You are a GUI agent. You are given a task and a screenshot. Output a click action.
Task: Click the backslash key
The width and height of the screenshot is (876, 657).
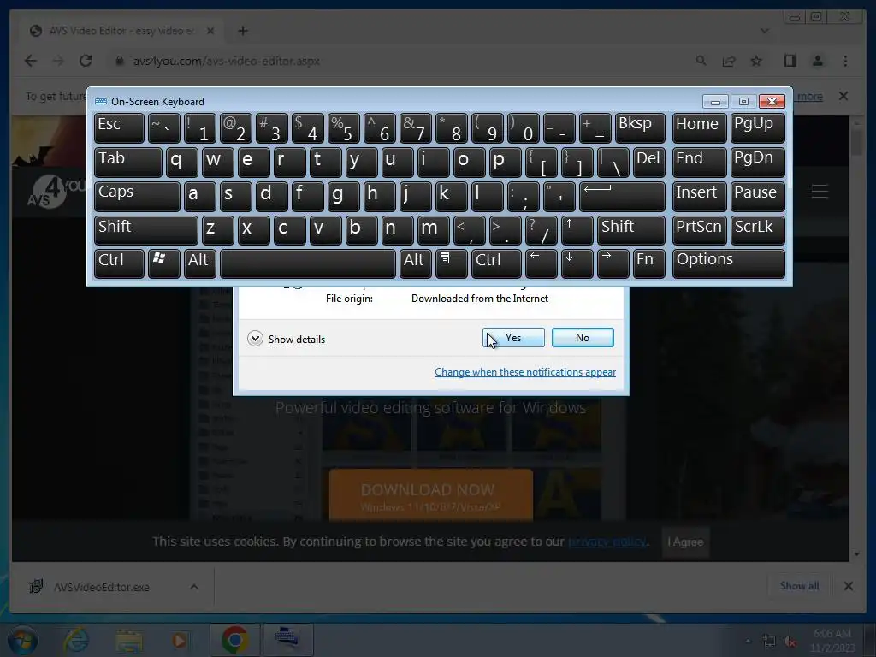click(x=613, y=162)
